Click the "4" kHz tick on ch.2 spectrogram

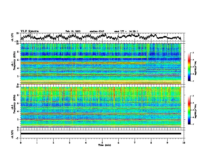pyautogui.click(x=18, y=111)
